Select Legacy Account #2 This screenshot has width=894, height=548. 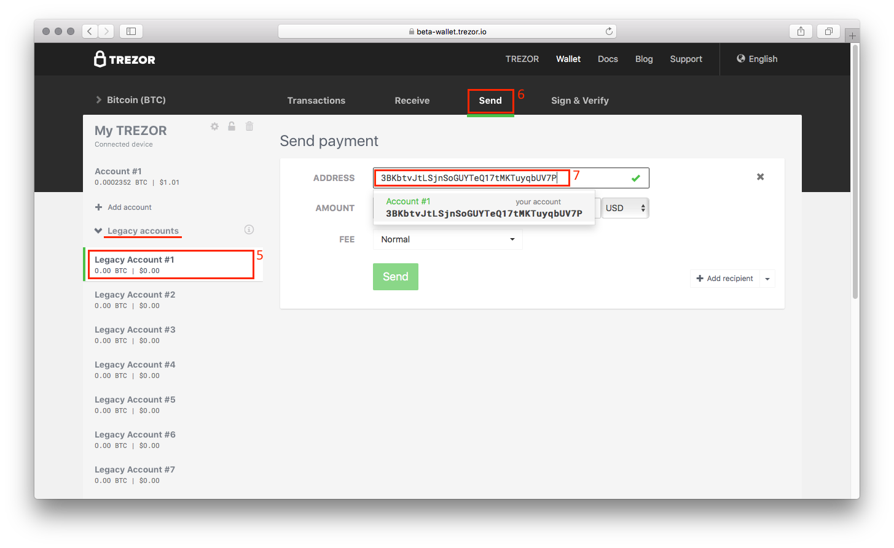tap(173, 299)
